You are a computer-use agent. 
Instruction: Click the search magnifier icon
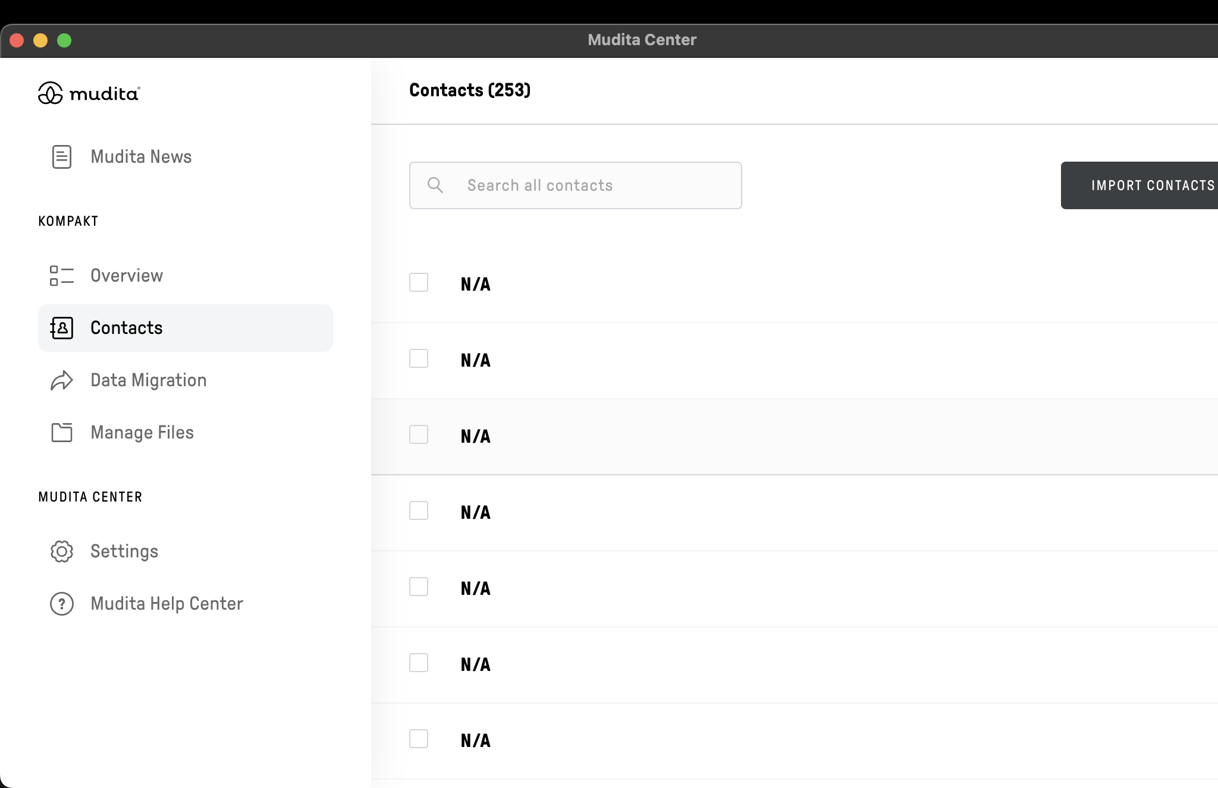pyautogui.click(x=435, y=185)
